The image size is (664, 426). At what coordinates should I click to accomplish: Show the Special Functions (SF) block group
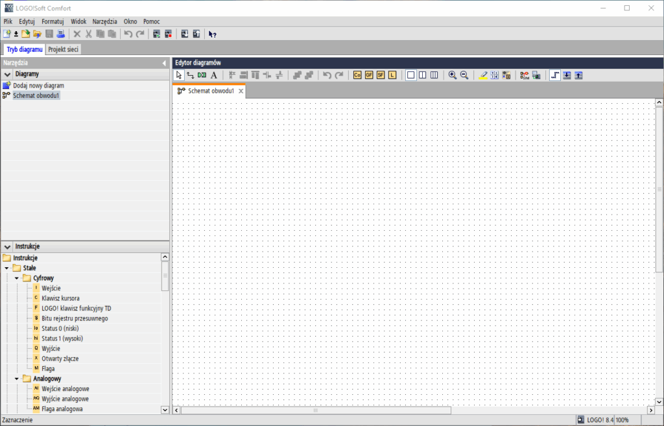point(381,75)
